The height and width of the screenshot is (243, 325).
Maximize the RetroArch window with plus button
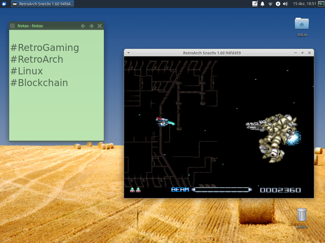302,53
